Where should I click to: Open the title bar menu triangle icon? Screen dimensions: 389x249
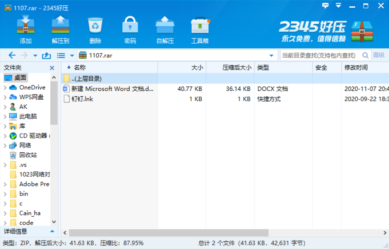(338, 5)
